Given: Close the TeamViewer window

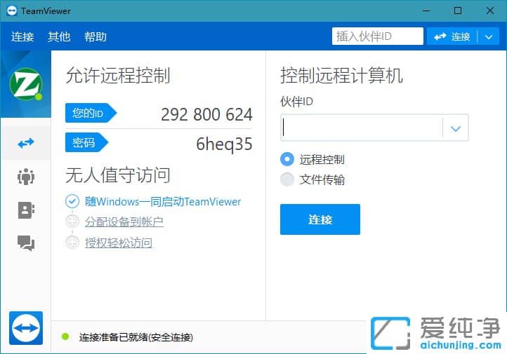Looking at the screenshot, I should (490, 11).
